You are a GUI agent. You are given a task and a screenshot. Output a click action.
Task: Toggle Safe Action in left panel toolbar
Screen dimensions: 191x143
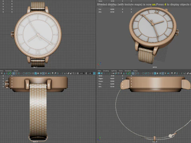point(26,73)
